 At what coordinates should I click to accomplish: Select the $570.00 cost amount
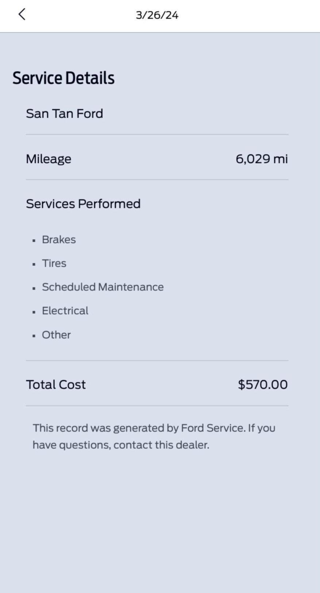point(262,385)
